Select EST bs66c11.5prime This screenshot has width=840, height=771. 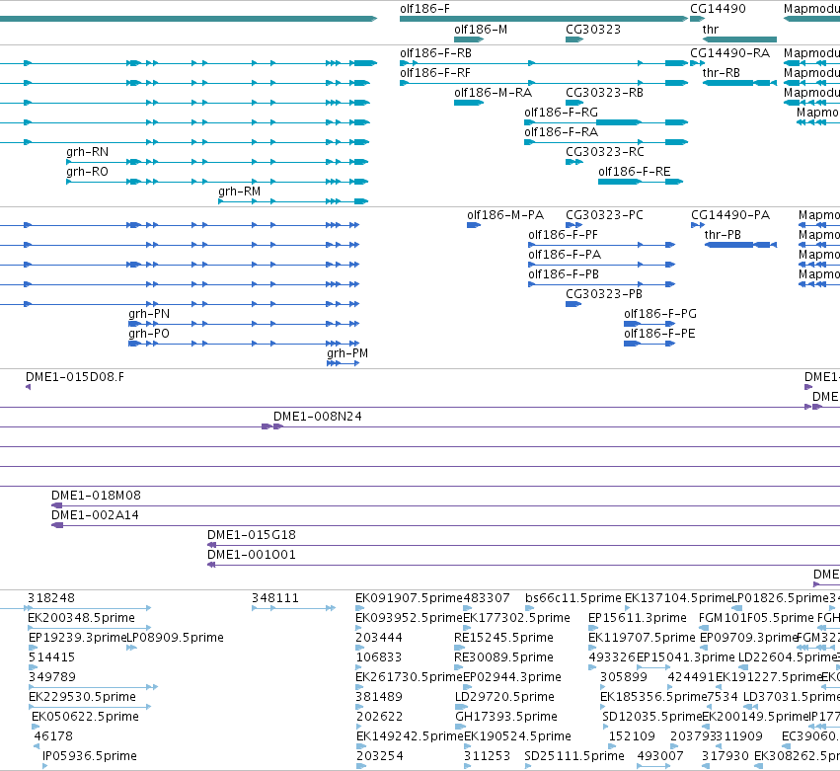coord(530,608)
